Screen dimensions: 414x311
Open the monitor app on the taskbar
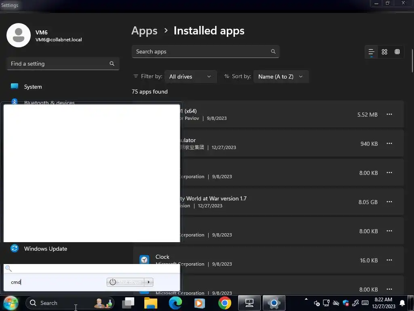point(249,303)
